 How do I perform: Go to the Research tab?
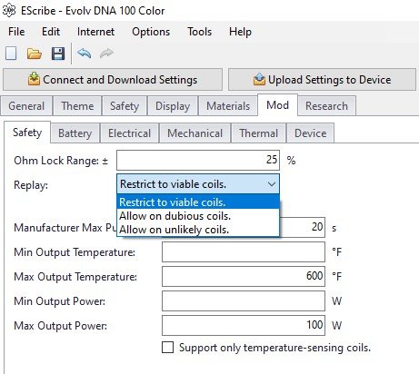tap(326, 106)
